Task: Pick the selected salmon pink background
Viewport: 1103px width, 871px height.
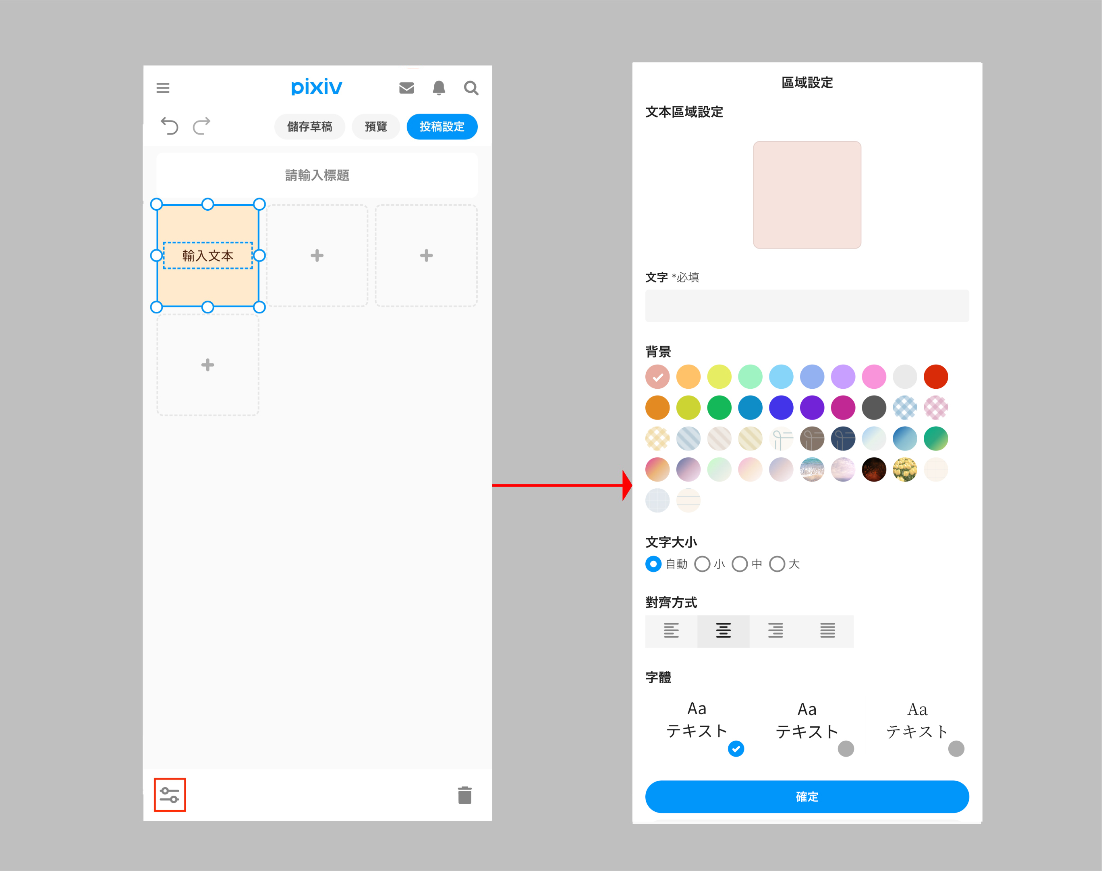Action: click(x=657, y=377)
